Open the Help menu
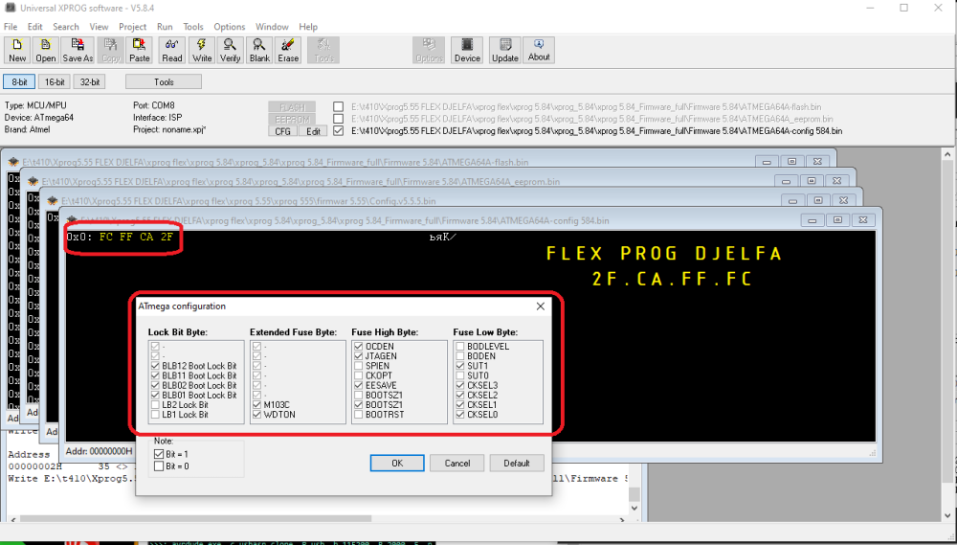This screenshot has height=545, width=957. tap(307, 27)
